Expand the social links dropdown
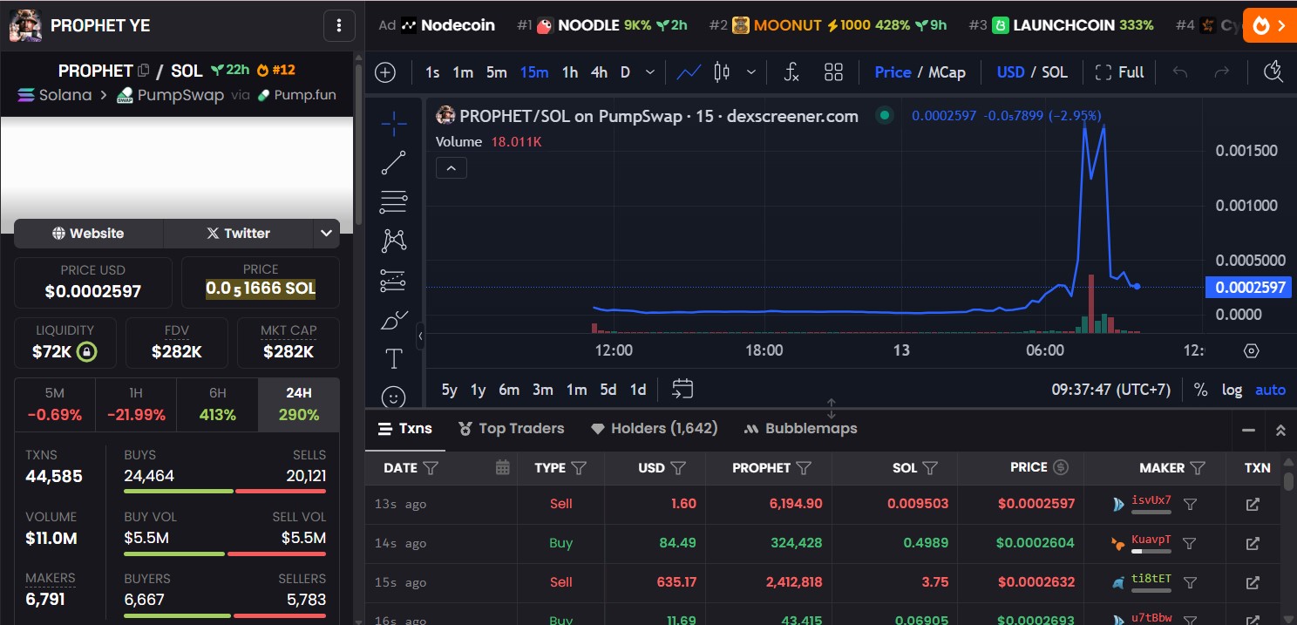Image resolution: width=1297 pixels, height=625 pixels. pyautogui.click(x=326, y=234)
